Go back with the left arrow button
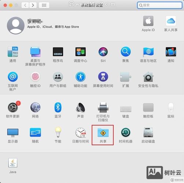The height and width of the screenshot is (183, 184). click(25, 5)
